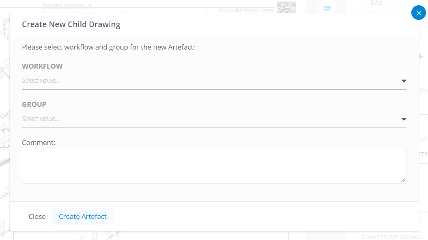Screen dimensions: 428x240
Task: Click the faded plus icon at right edge
Action: pyautogui.click(x=421, y=56)
